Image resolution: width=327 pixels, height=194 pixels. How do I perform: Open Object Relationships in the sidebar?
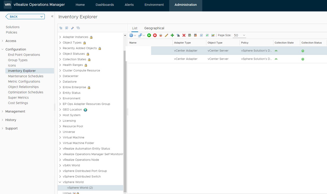[x=23, y=87]
